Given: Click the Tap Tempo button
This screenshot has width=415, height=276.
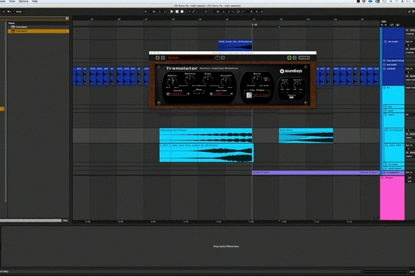Looking at the screenshot, I should (250, 95).
